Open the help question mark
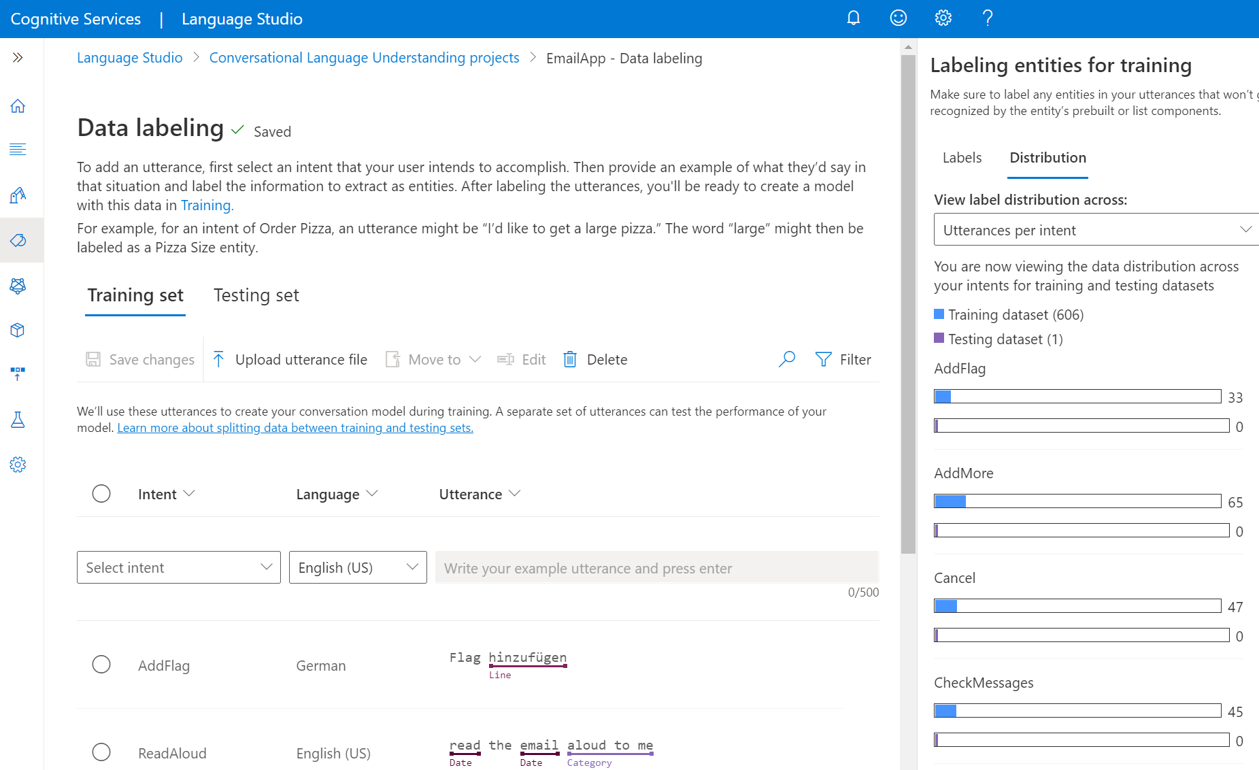Viewport: 1259px width, 770px height. [988, 18]
